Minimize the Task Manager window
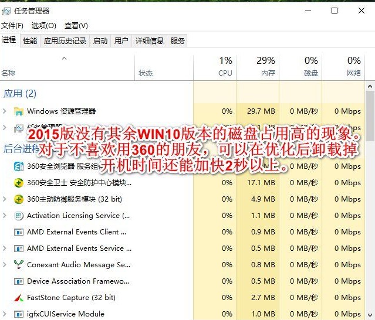The image size is (375, 320). tap(308, 11)
